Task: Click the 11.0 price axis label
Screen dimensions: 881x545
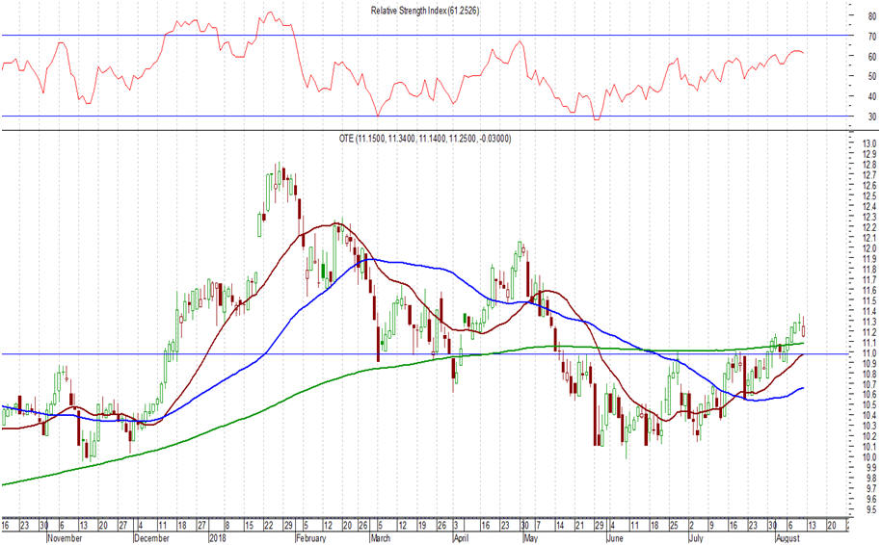Action: (869, 353)
